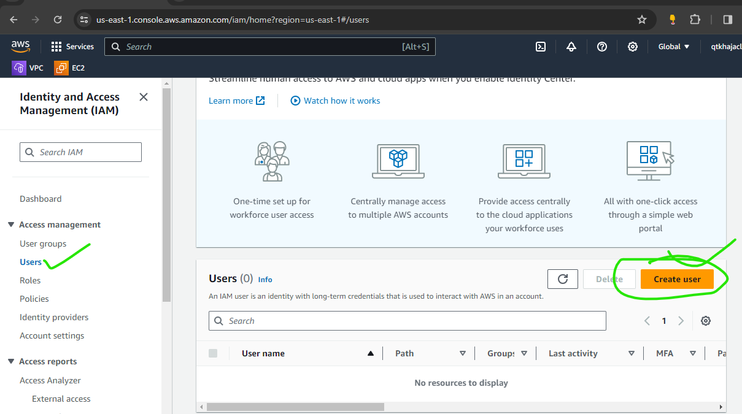Image resolution: width=742 pixels, height=414 pixels.
Task: Click the yellow extension icon
Action: tap(673, 20)
